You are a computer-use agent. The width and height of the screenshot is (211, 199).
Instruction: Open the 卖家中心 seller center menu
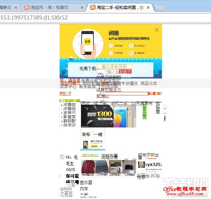[68, 87]
